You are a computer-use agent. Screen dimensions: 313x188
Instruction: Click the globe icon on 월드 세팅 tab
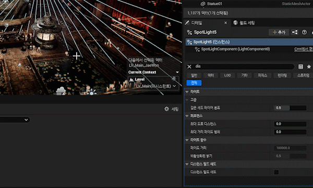[236, 23]
